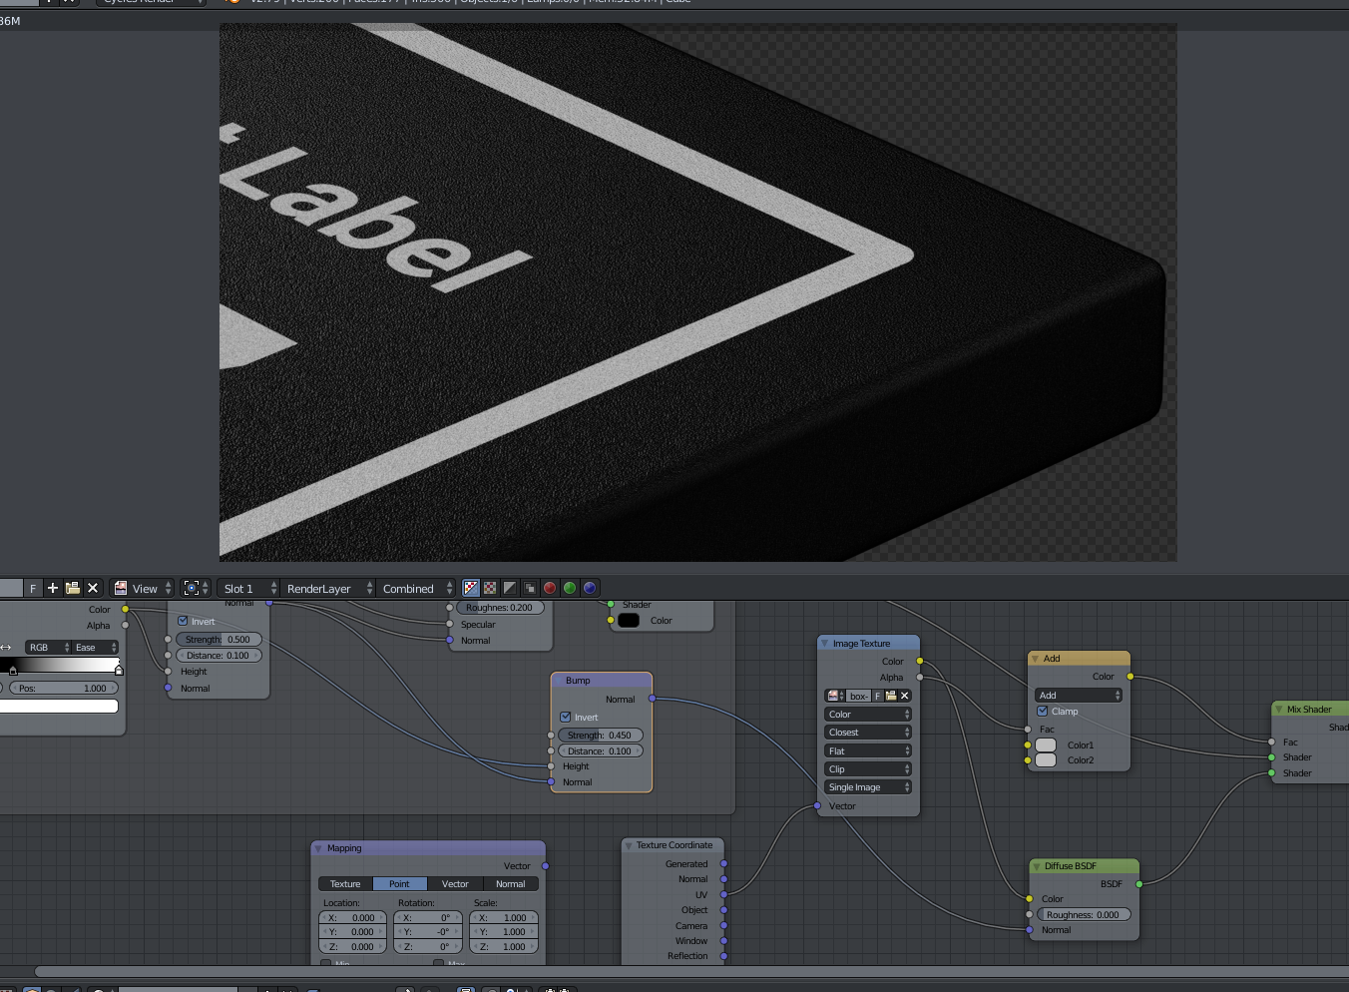The height and width of the screenshot is (992, 1349).
Task: Click Roughness 0.000 field in Diffuse BSDF
Action: pyautogui.click(x=1084, y=914)
